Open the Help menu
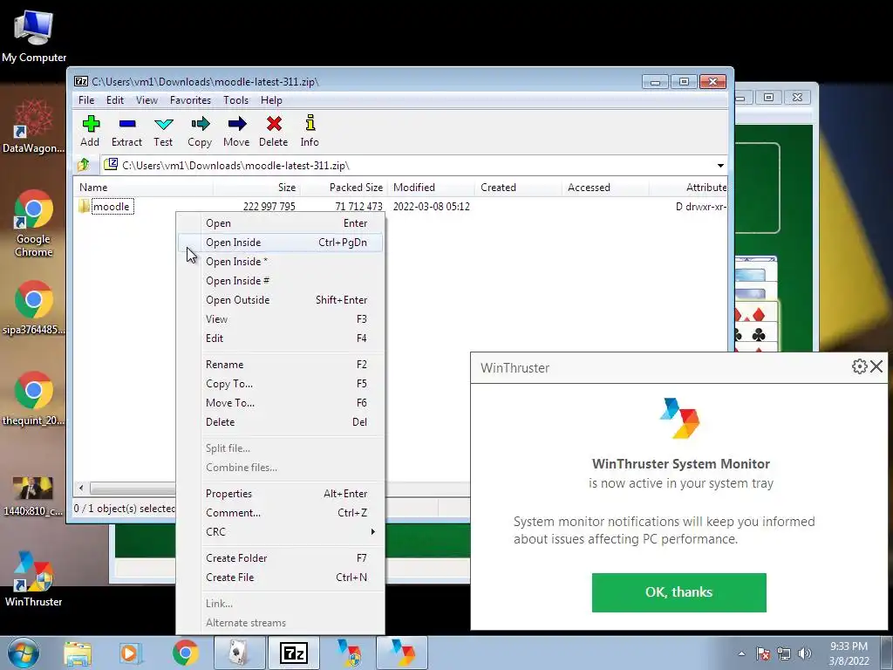The width and height of the screenshot is (893, 670). pyautogui.click(x=272, y=100)
